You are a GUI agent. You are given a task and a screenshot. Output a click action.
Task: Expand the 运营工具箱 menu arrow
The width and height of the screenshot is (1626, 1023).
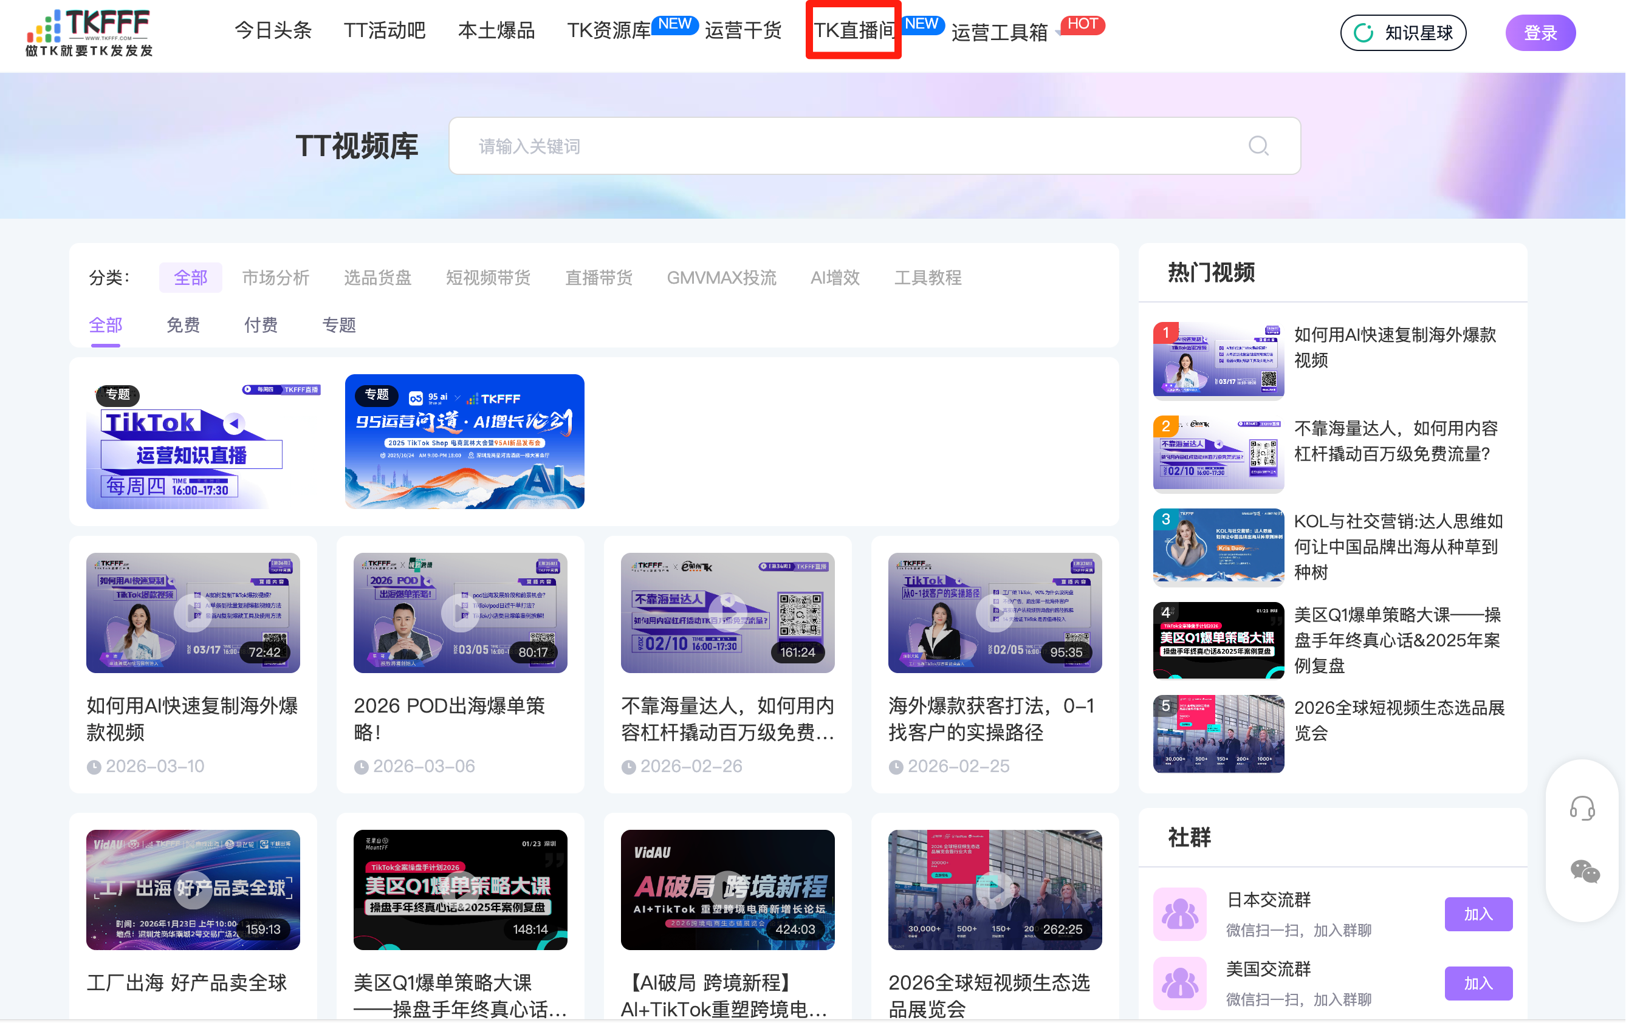[x=1057, y=32]
